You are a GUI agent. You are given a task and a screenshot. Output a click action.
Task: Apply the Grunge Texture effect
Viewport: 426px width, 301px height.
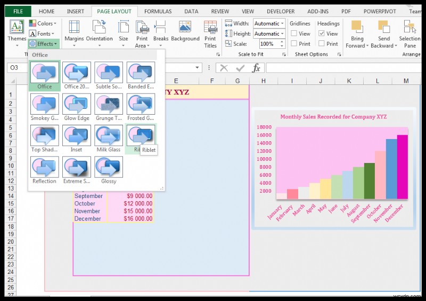[109, 107]
